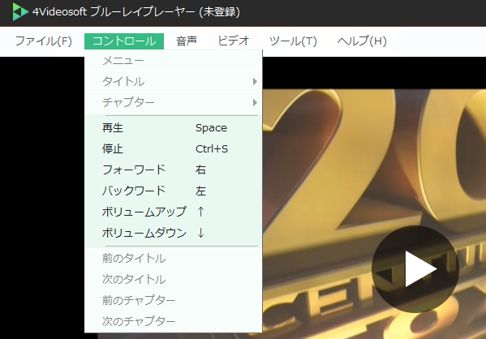Open the ツール(T) menu
The height and width of the screenshot is (339, 486).
pyautogui.click(x=293, y=41)
